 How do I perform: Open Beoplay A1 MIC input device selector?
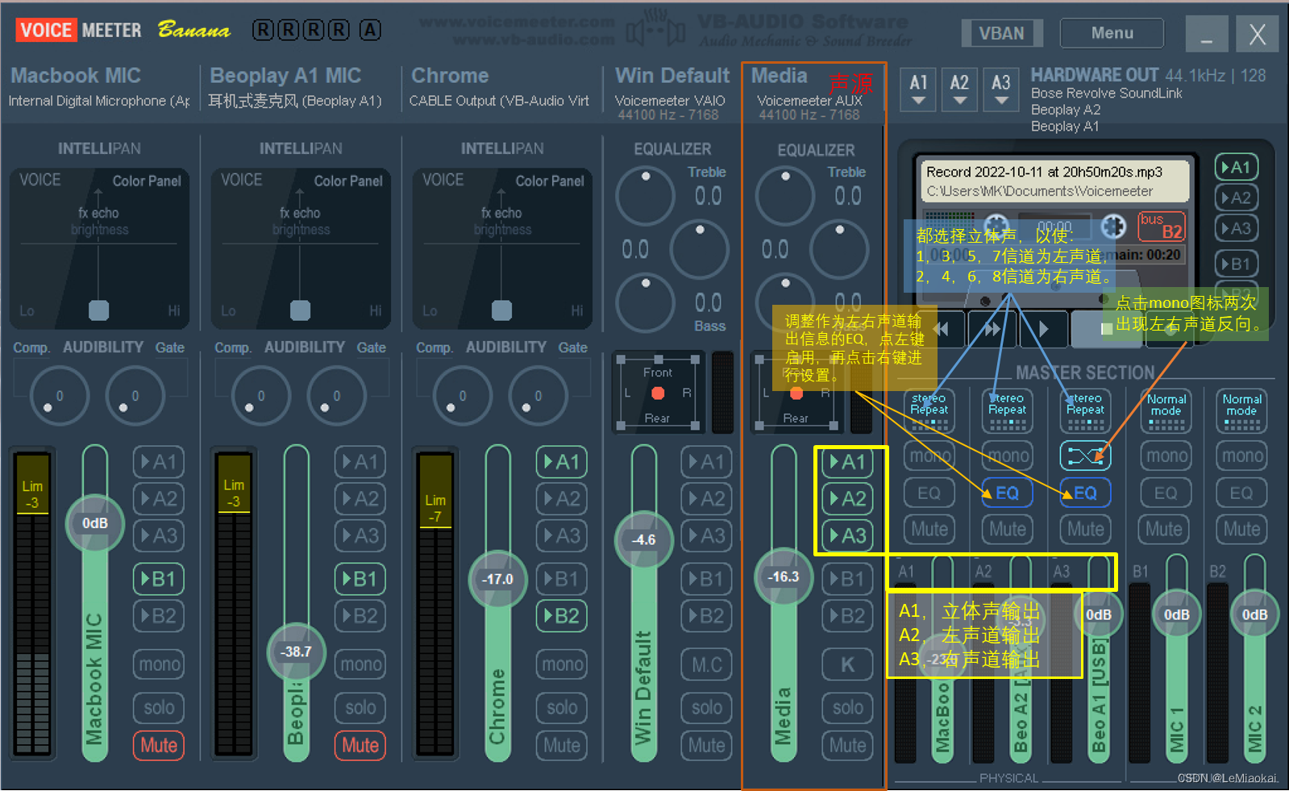click(x=295, y=101)
